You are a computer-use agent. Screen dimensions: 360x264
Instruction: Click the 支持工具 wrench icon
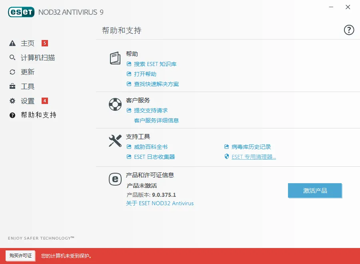(x=115, y=141)
